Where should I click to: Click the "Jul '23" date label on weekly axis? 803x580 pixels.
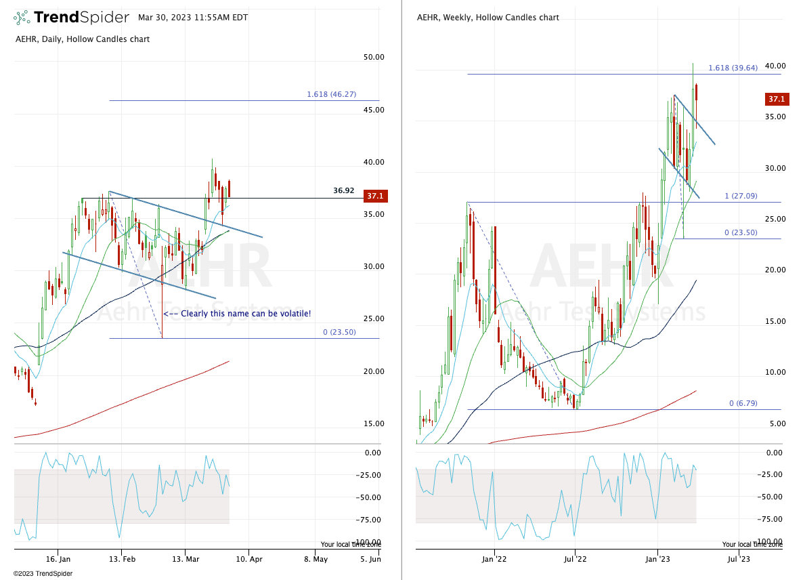click(x=739, y=559)
